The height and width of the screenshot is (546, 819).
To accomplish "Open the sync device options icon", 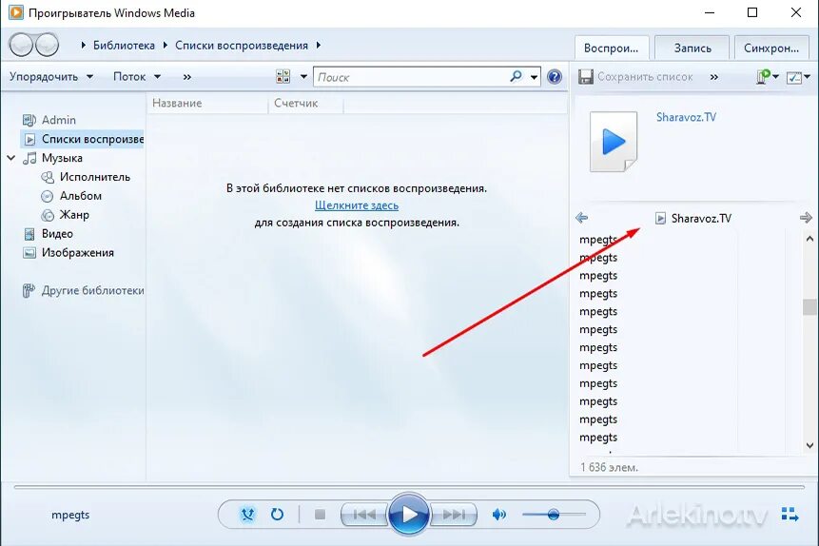I will 763,77.
